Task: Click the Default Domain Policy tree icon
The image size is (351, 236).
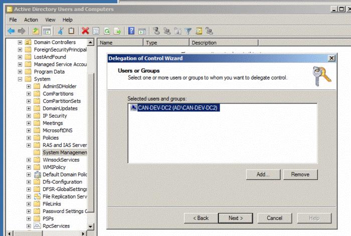Action: (37, 174)
